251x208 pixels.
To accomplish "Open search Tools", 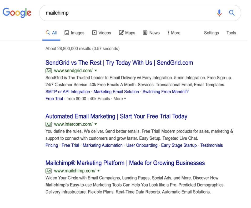I will 231,33.
